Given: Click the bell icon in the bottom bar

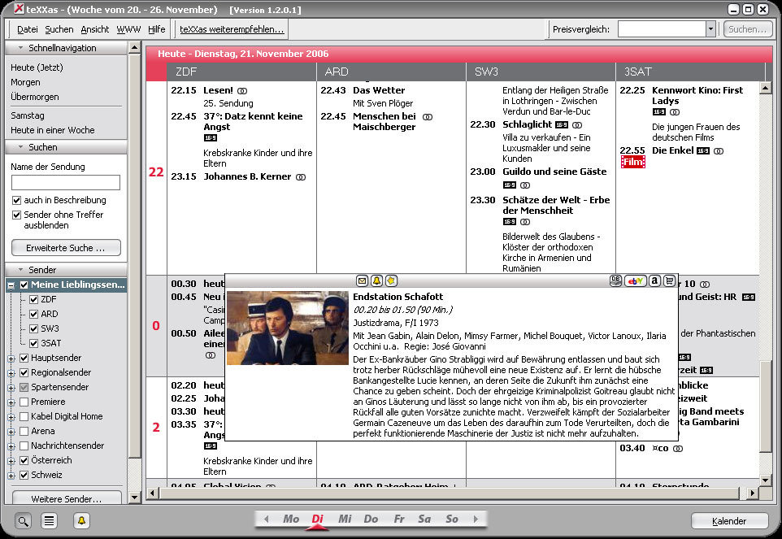Looking at the screenshot, I should click(x=81, y=521).
